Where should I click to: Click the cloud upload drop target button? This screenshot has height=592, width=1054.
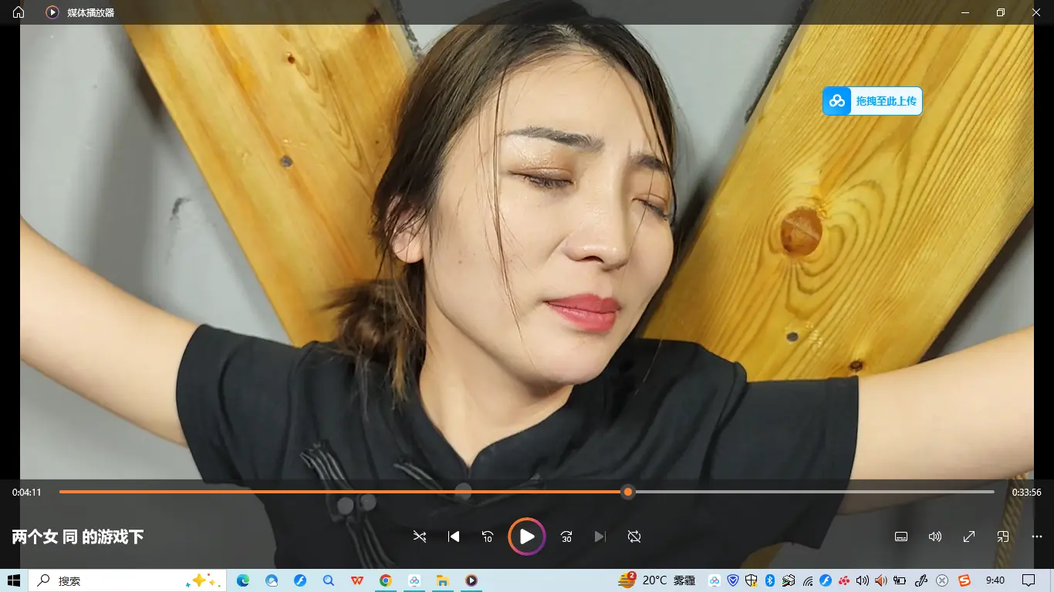tap(873, 101)
